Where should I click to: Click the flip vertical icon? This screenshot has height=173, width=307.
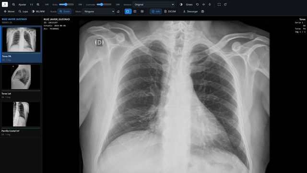point(210,4)
